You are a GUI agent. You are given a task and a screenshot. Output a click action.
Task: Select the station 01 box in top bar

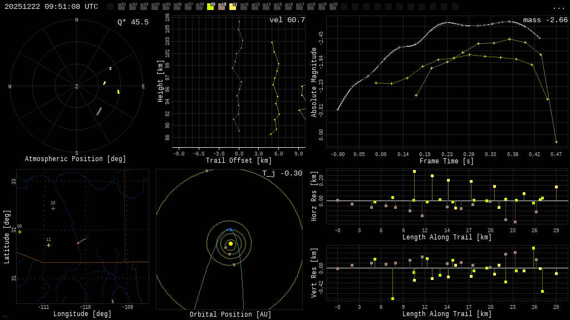point(121,7)
